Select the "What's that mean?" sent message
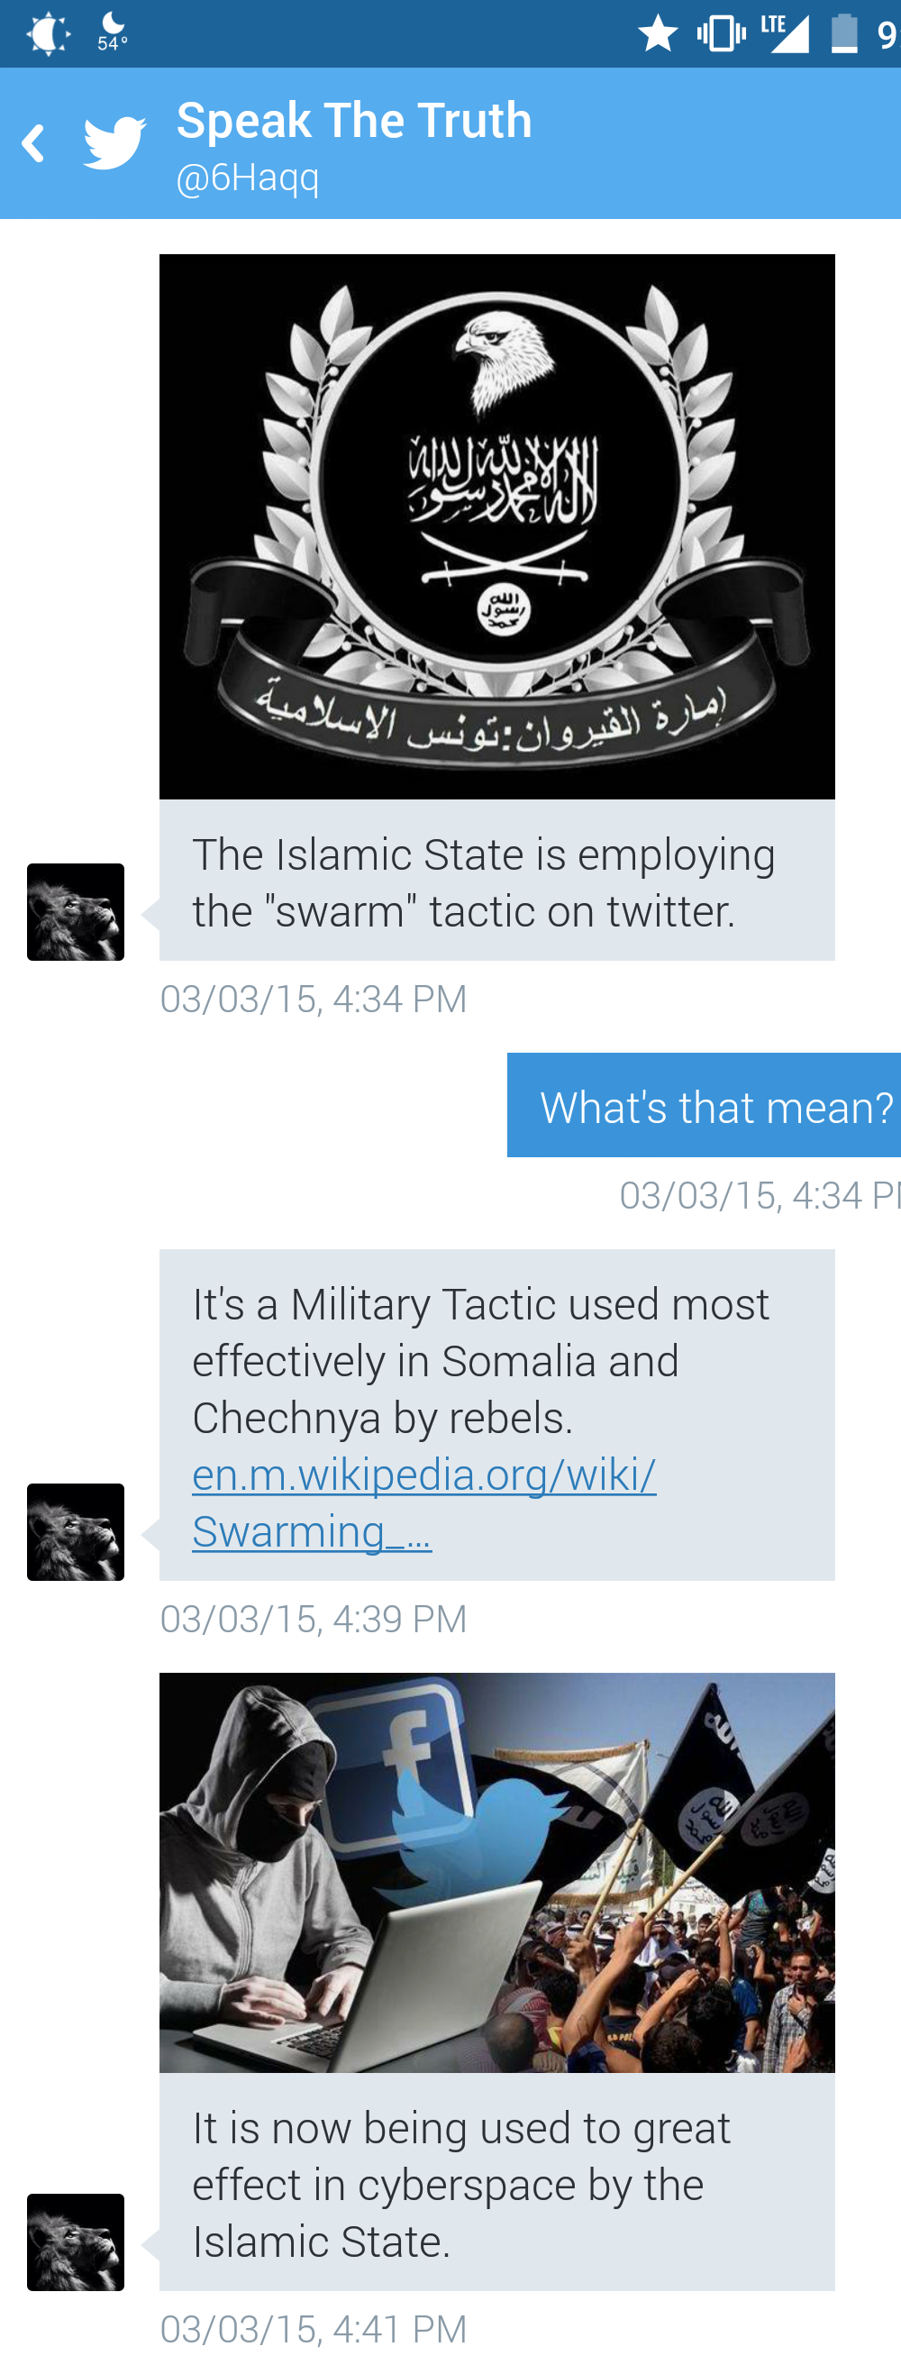 pyautogui.click(x=705, y=1105)
